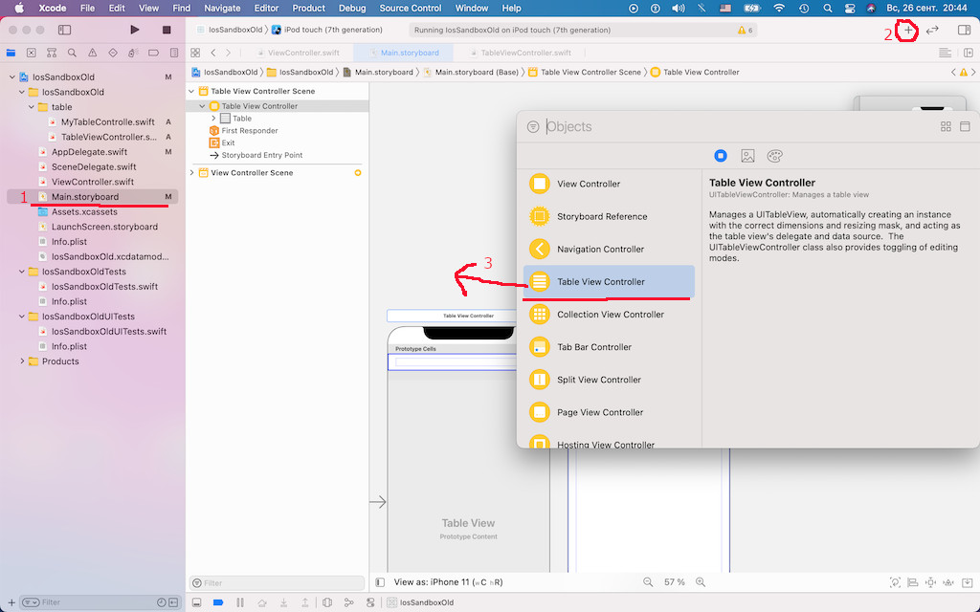This screenshot has height=612, width=980.
Task: Toggle breakpoints in the debug bar
Action: (218, 602)
